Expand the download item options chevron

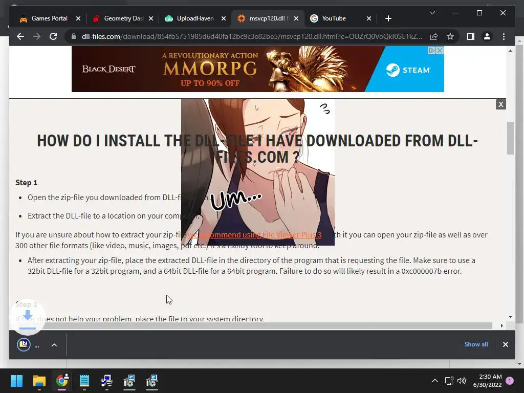[x=54, y=345]
